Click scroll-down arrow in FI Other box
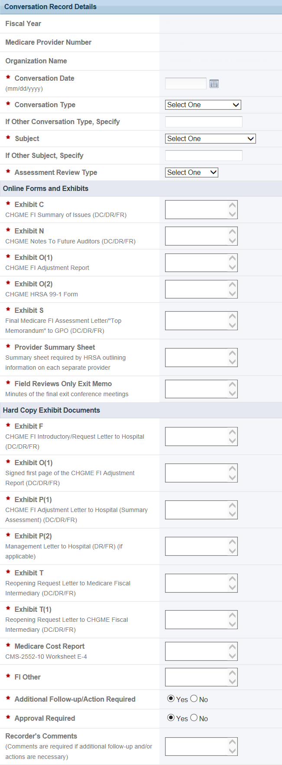The image size is (282, 765). [233, 681]
